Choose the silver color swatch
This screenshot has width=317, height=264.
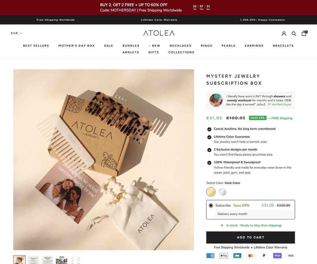(222, 192)
